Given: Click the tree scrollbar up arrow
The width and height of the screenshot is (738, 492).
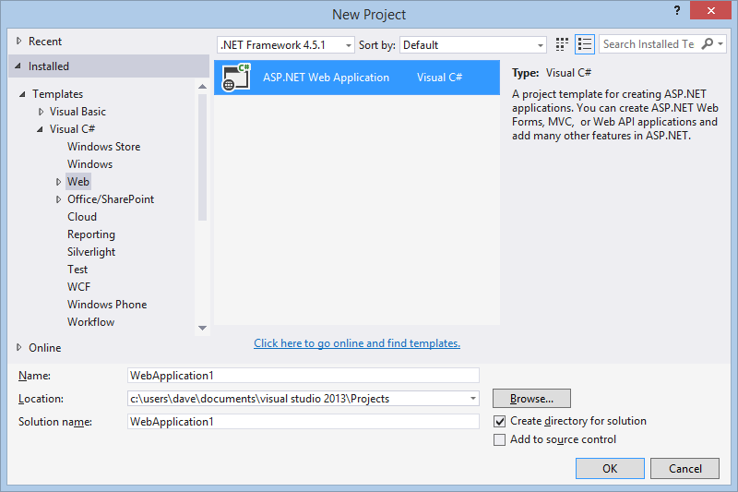Looking at the screenshot, I should (202, 86).
